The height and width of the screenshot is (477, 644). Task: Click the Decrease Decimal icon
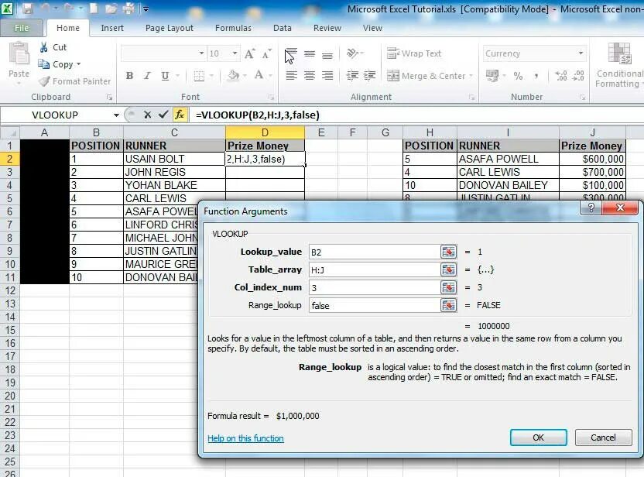click(578, 76)
